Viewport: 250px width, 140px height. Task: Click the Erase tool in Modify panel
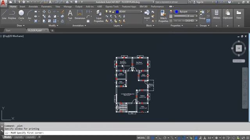click(x=62, y=12)
